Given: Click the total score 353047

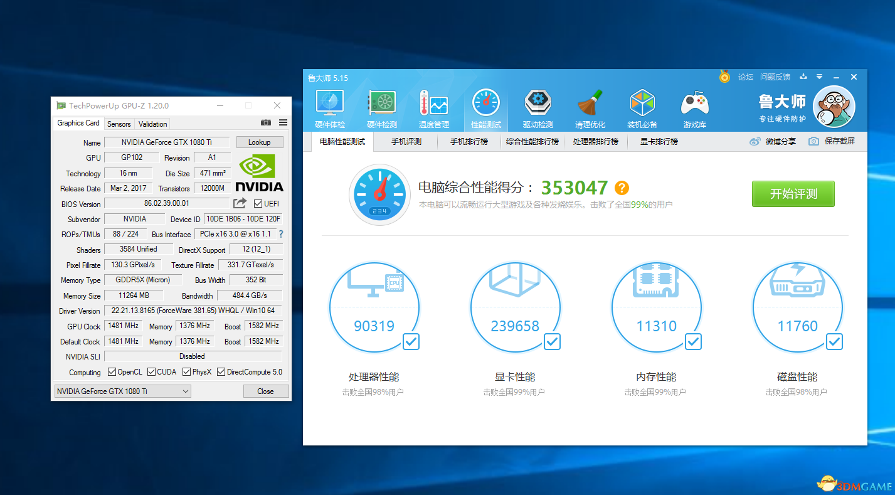Looking at the screenshot, I should click(575, 188).
